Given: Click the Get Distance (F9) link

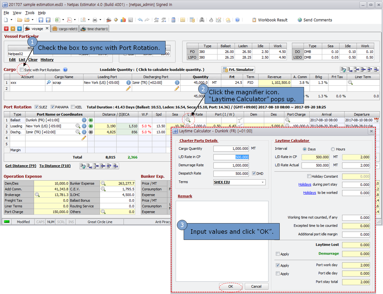Looking at the screenshot, I should [x=21, y=166].
